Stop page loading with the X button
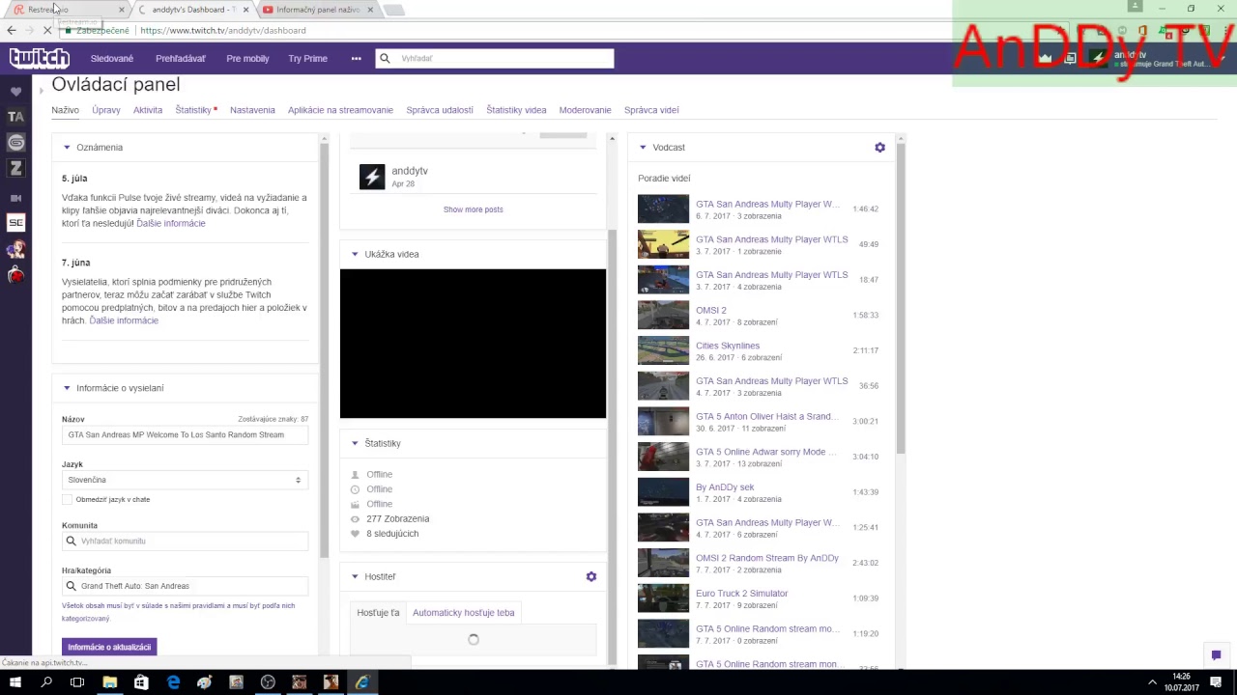The width and height of the screenshot is (1237, 695). click(46, 30)
